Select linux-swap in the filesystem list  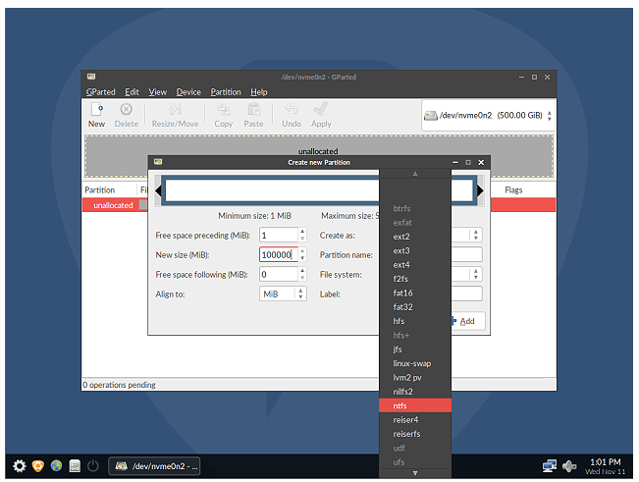[x=415, y=363]
